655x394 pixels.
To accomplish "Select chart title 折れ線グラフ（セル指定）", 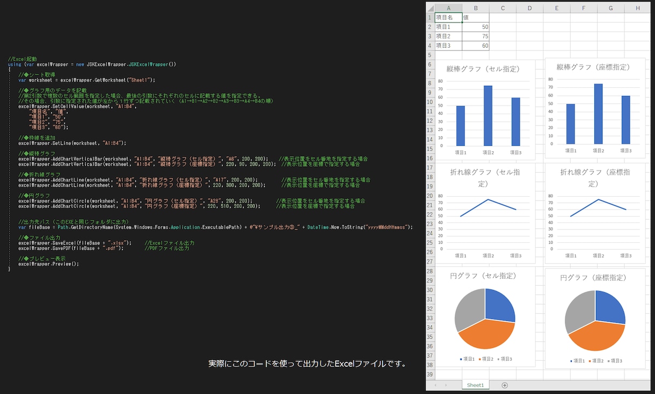I will [485, 177].
